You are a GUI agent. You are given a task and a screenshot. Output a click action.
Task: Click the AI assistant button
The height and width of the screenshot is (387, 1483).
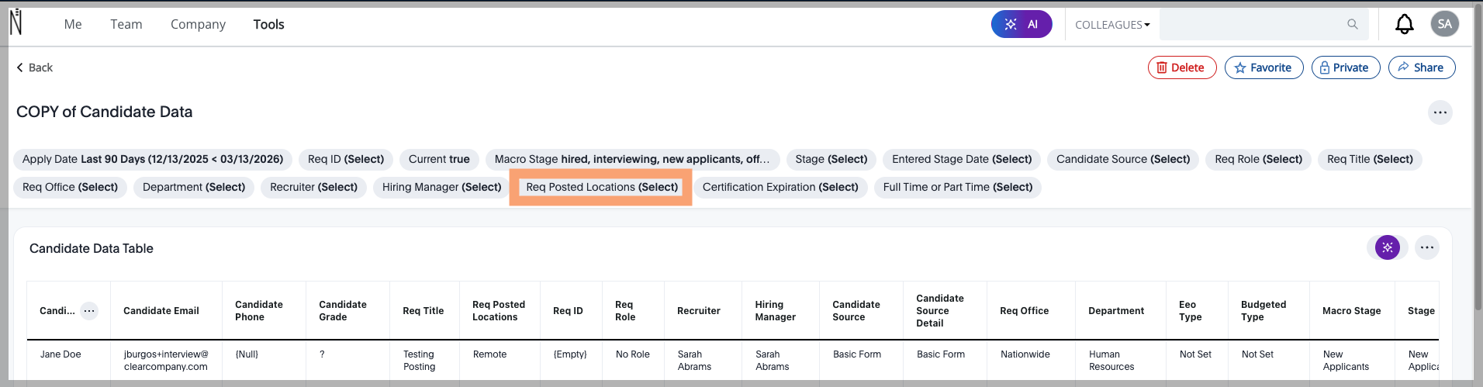tap(1021, 25)
